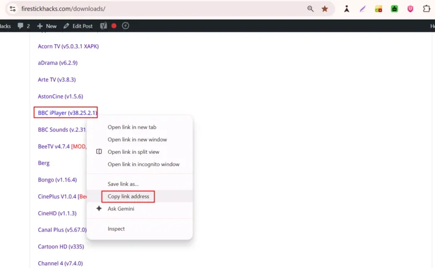Open the Channel 4 (v7.4.0) link

coord(60,263)
